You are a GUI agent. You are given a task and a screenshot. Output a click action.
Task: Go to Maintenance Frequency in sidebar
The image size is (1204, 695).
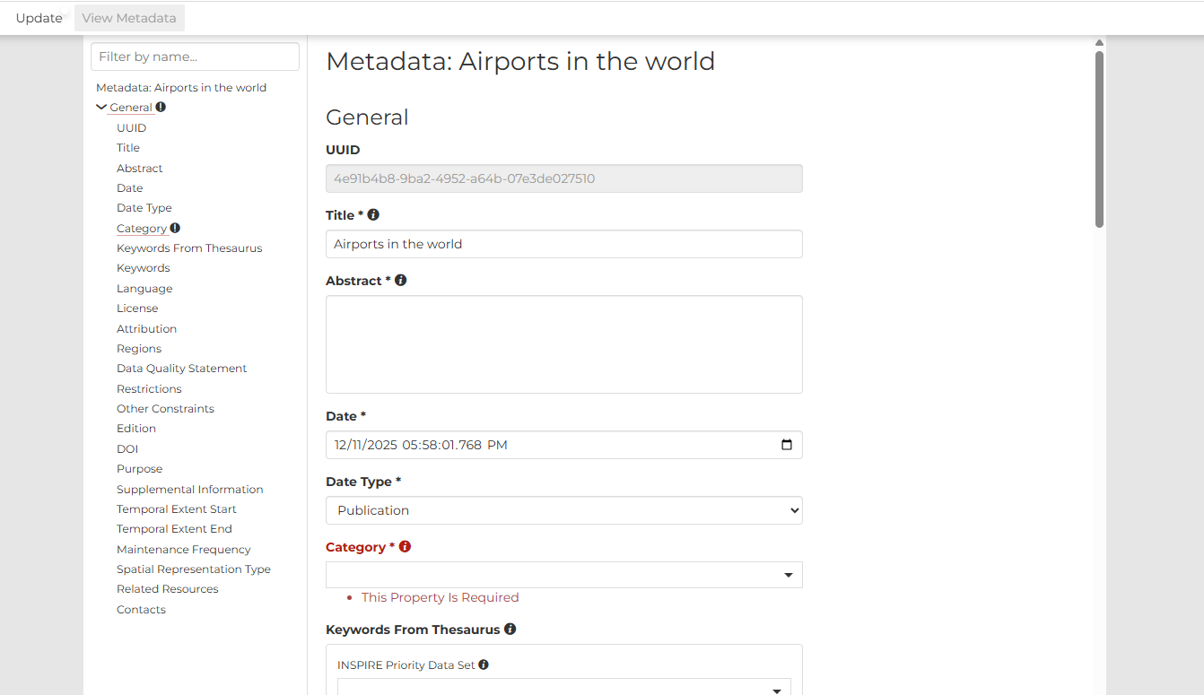[184, 550]
